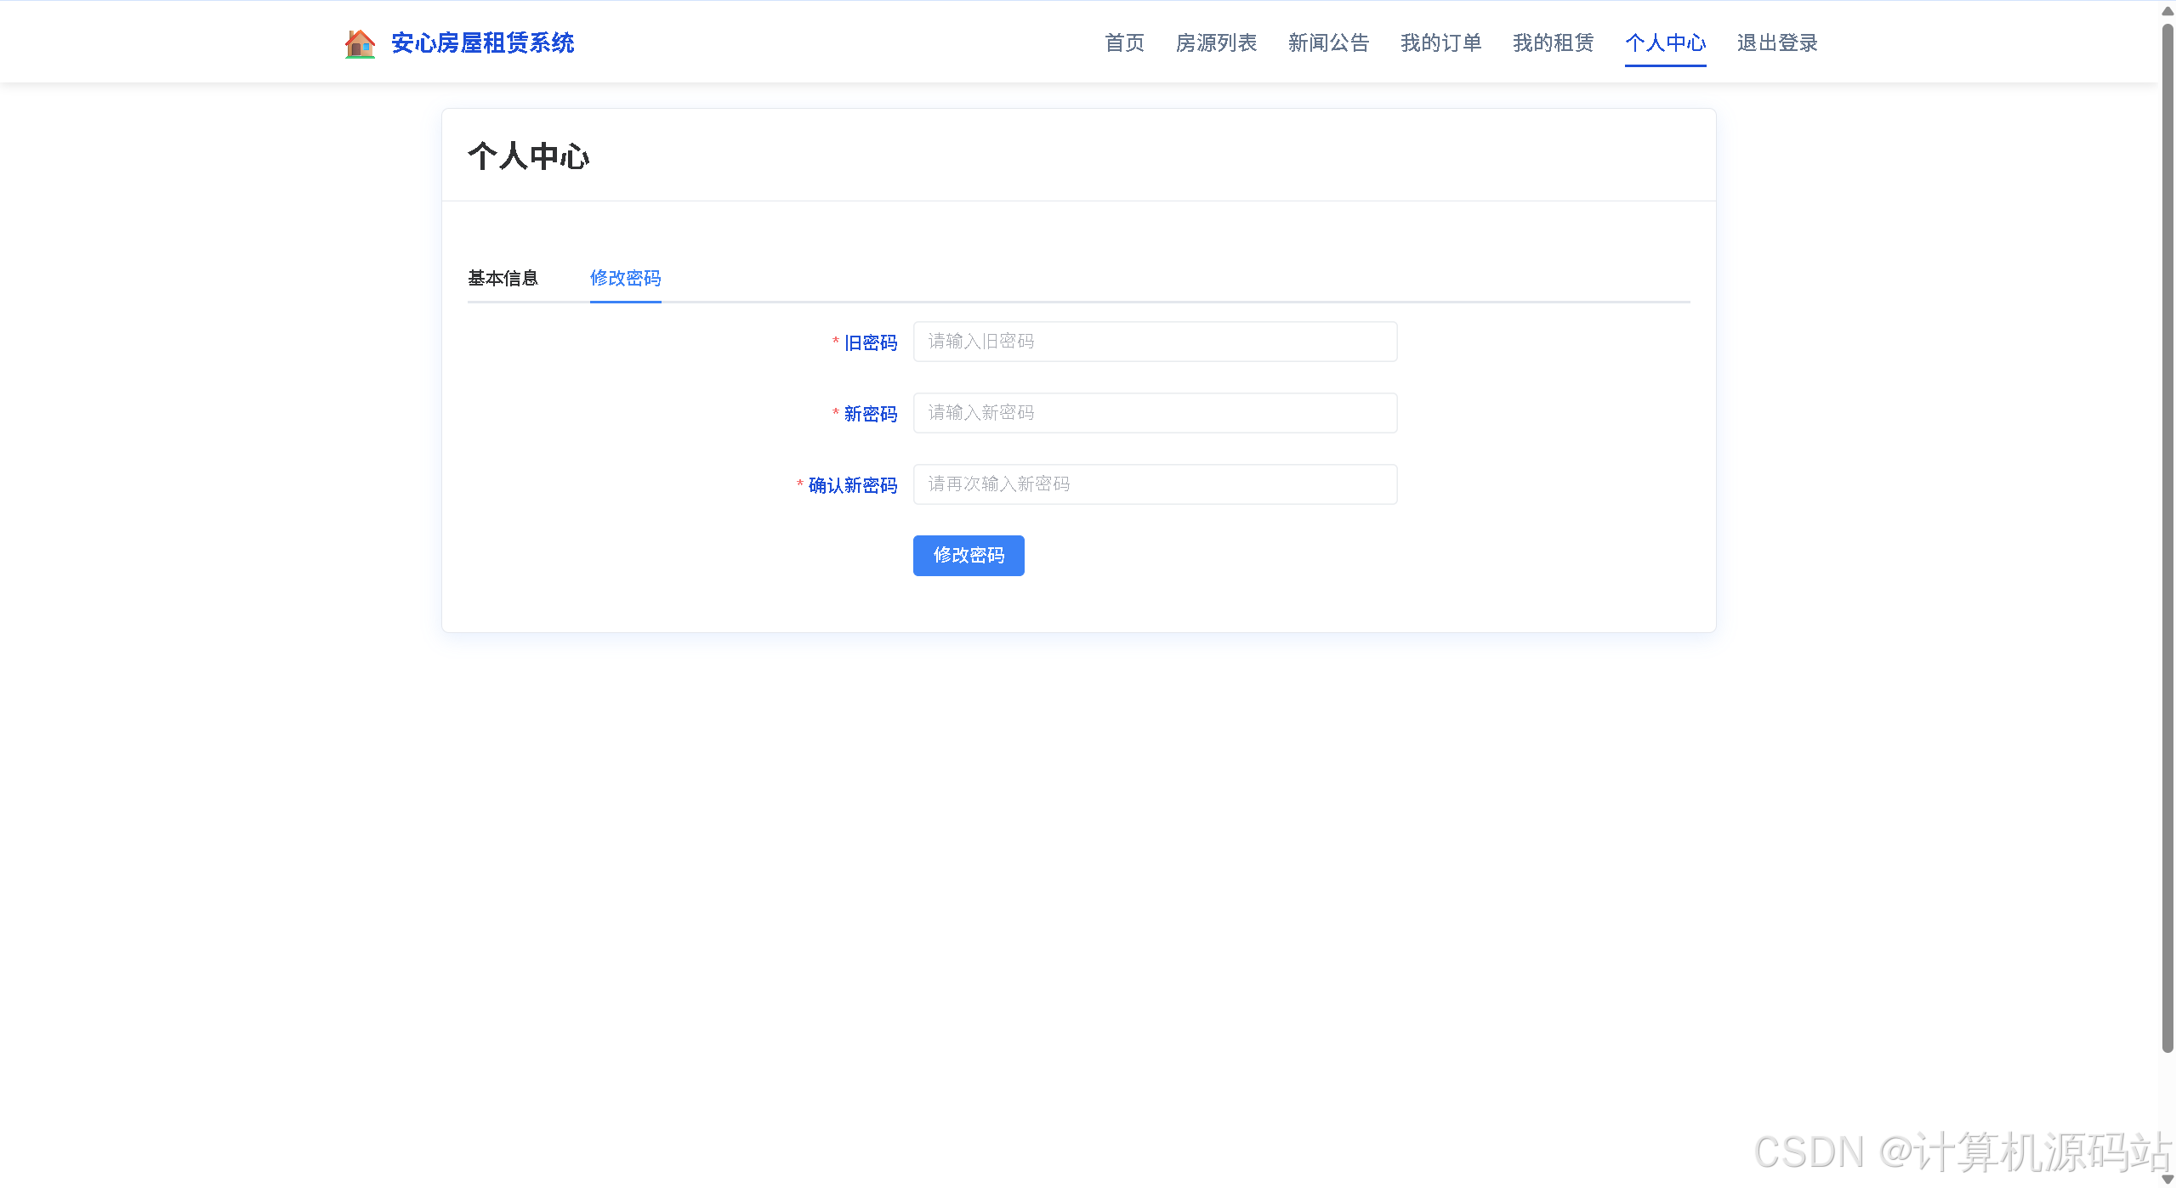
Task: Focus the 旧密码 input field
Action: tap(1155, 342)
